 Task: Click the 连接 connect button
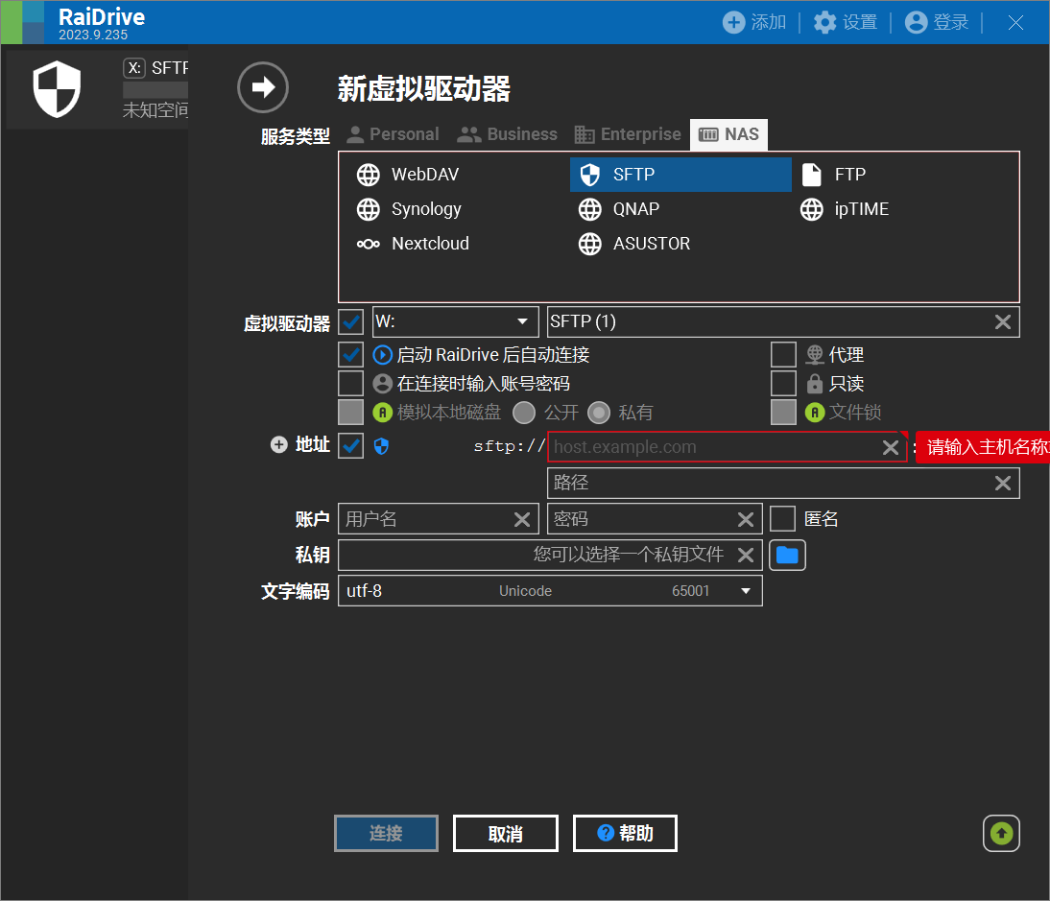coord(387,834)
